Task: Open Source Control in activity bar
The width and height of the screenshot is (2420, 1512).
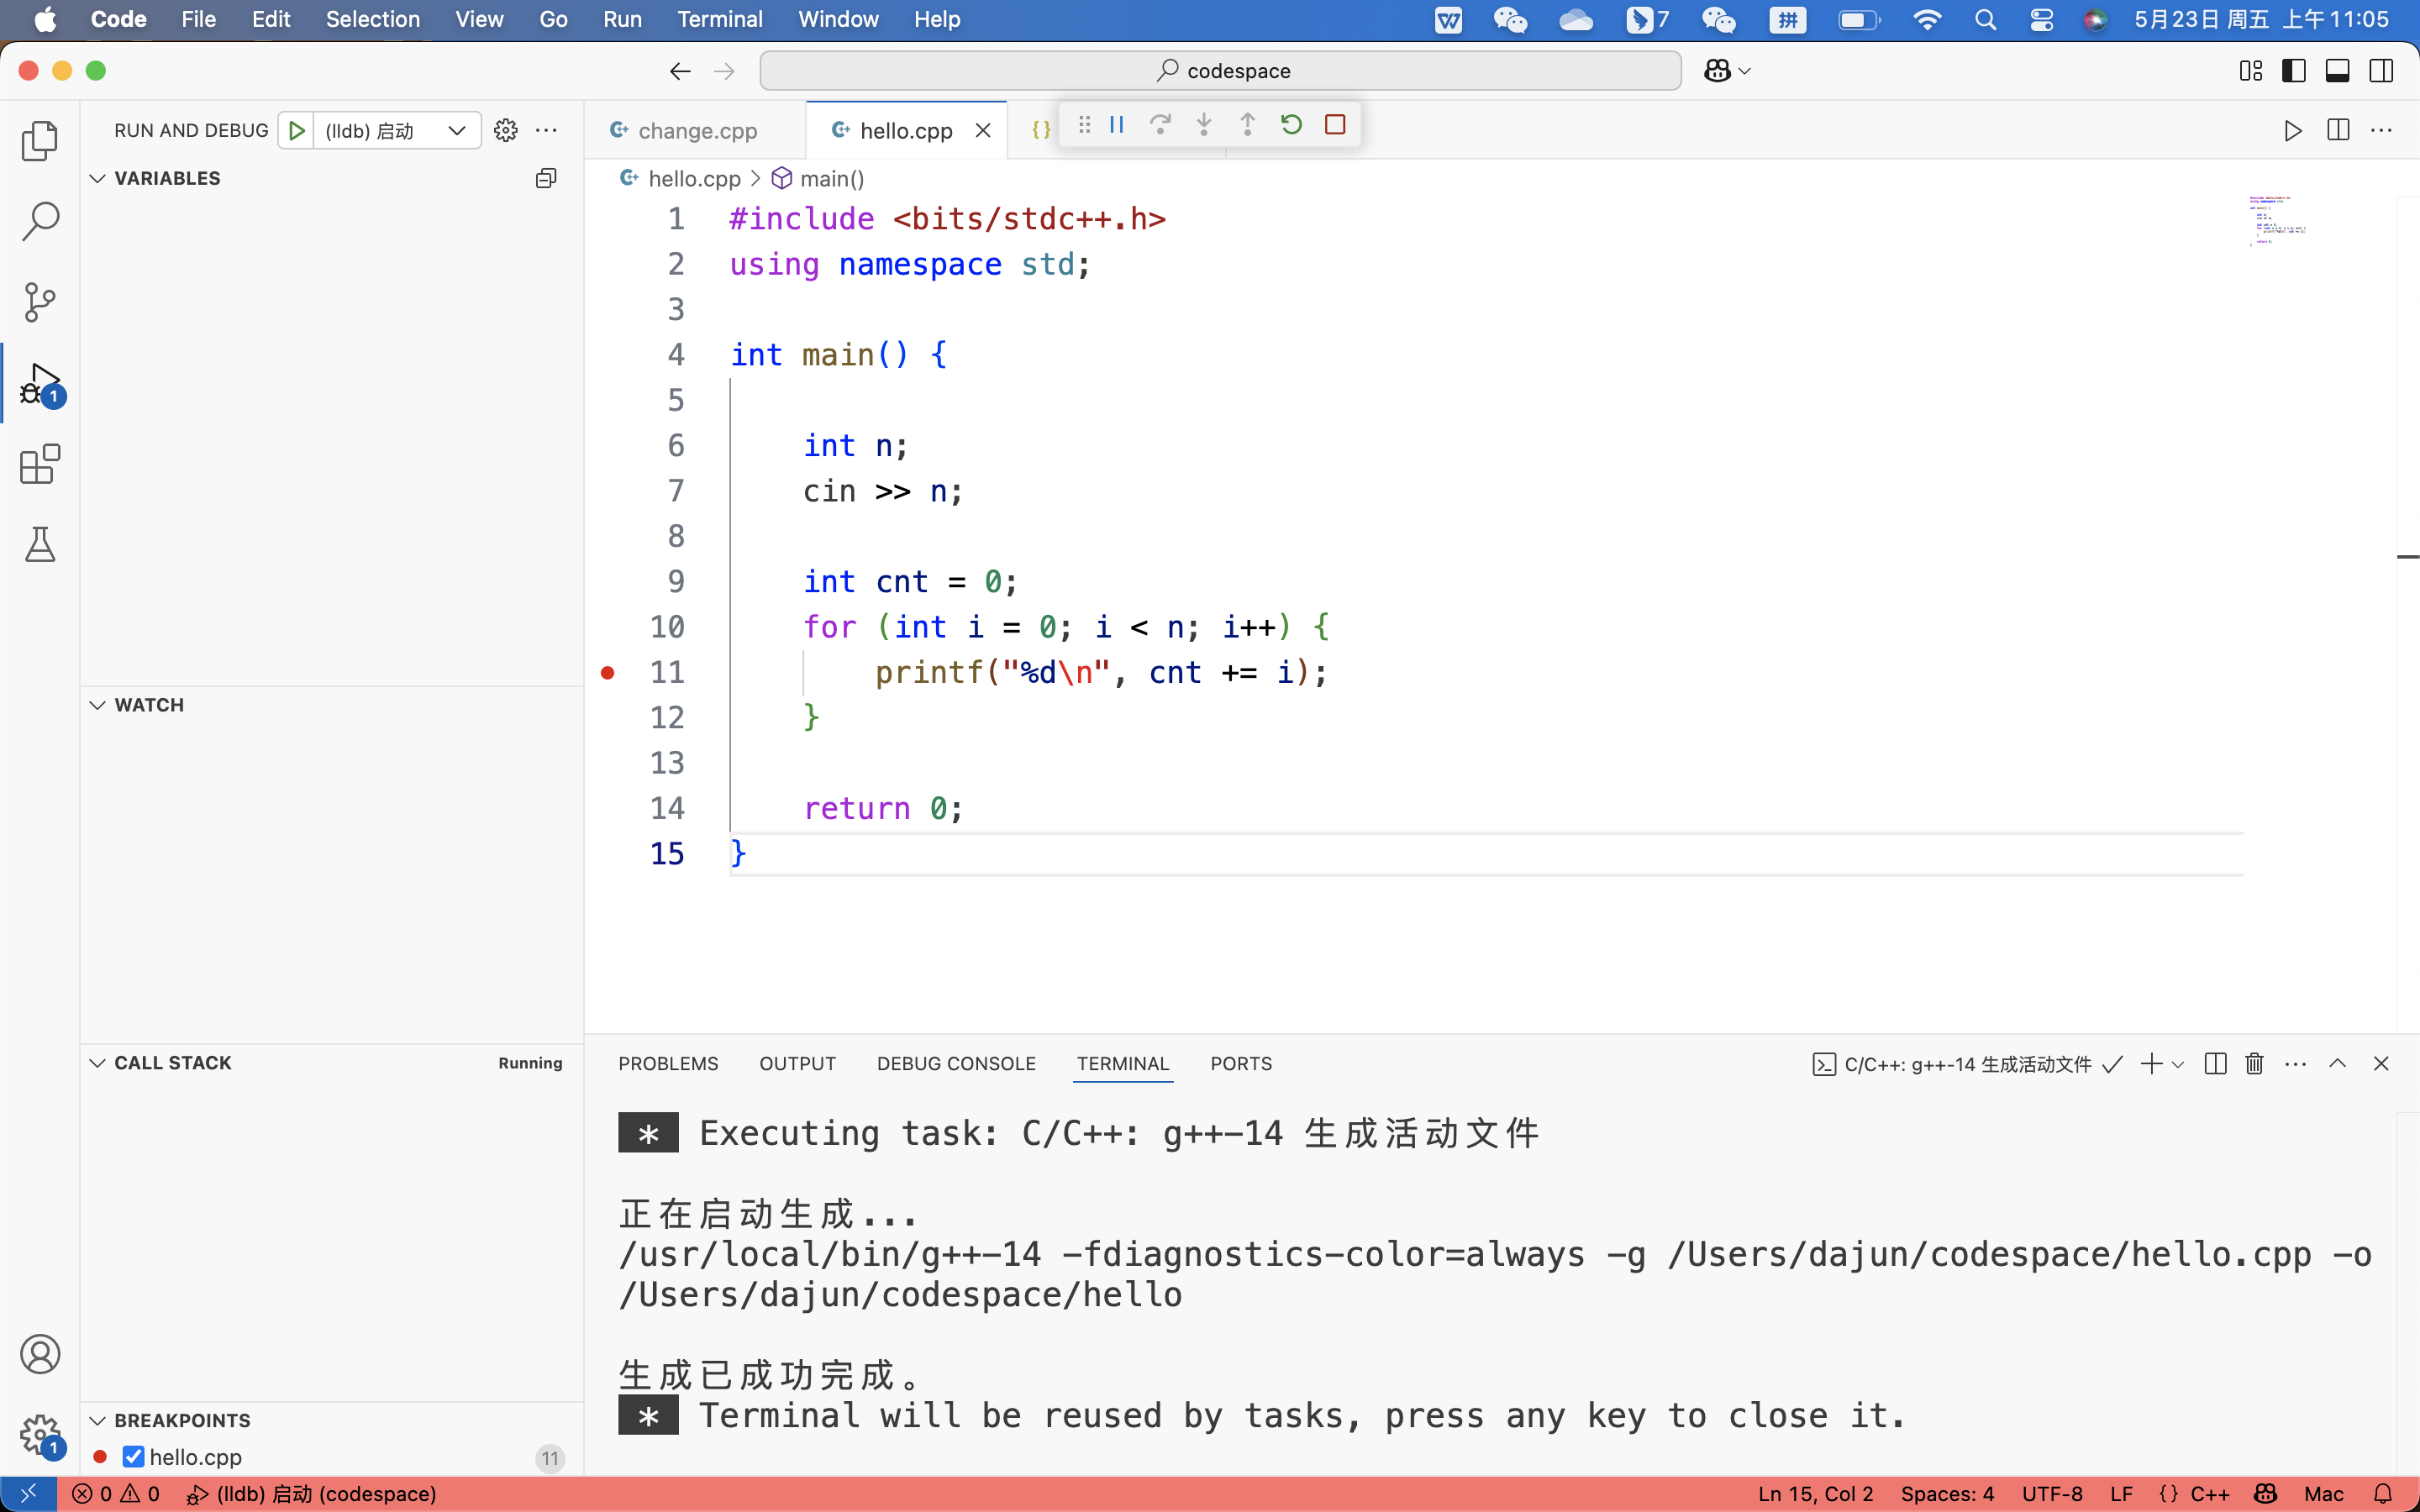Action: (x=40, y=302)
